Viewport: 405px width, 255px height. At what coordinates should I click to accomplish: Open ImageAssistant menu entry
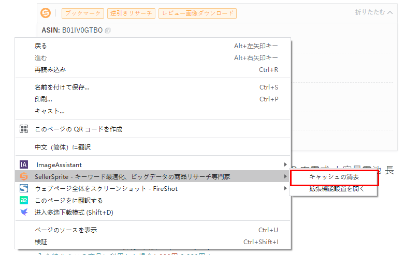click(153, 164)
